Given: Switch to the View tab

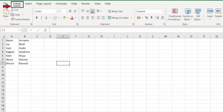Looking at the screenshot, I should 97,4.
